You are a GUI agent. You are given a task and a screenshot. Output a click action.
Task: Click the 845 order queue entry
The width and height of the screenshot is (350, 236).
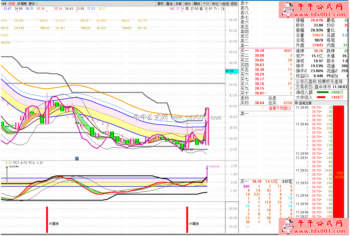[247, 187]
